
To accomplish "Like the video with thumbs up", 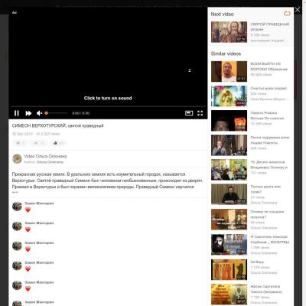I will (58, 143).
